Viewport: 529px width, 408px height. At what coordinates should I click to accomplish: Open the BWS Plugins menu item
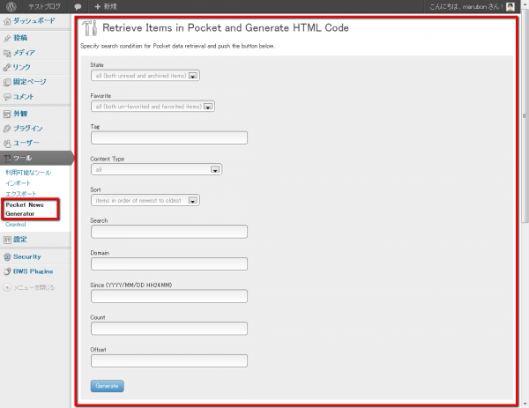point(35,271)
